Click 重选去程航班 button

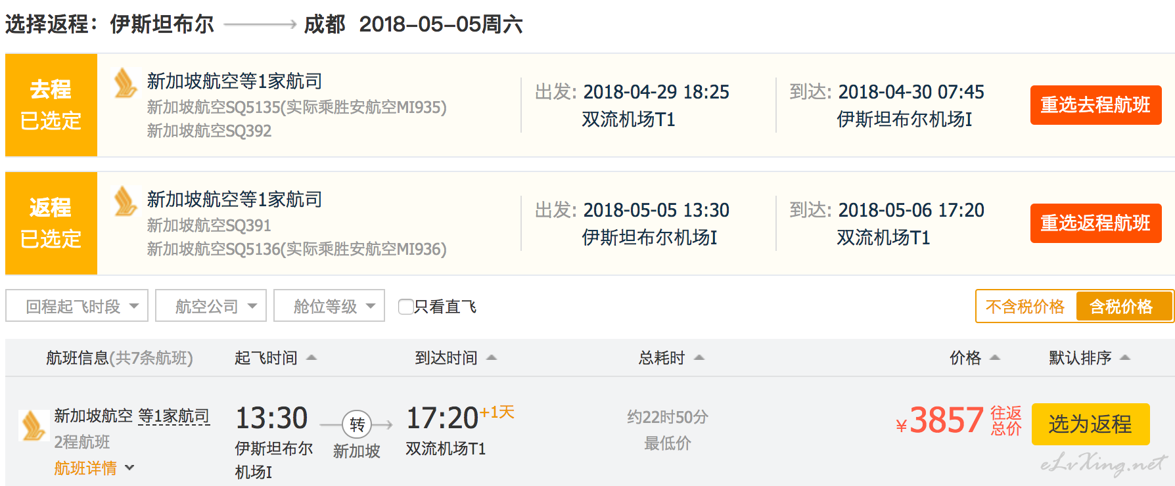1095,105
